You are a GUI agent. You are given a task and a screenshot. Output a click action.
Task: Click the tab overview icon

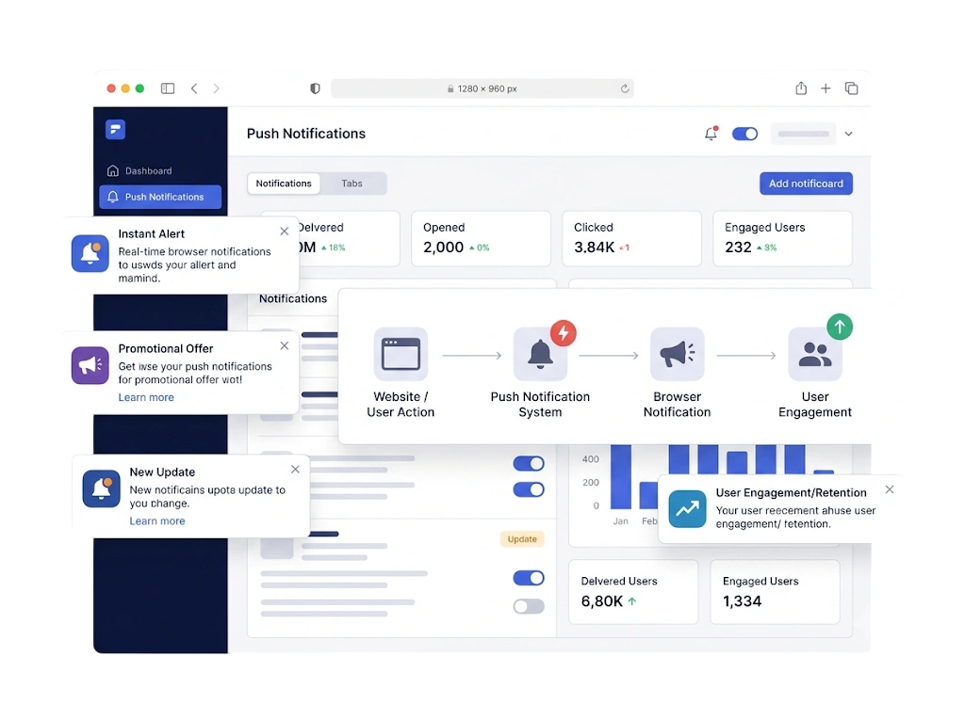click(x=851, y=88)
